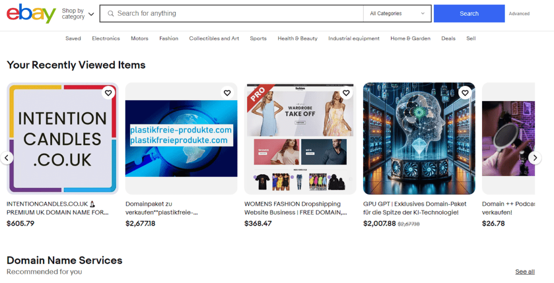554x283 pixels.
Task: Open the GPU GPT AI head image
Action: 419,139
